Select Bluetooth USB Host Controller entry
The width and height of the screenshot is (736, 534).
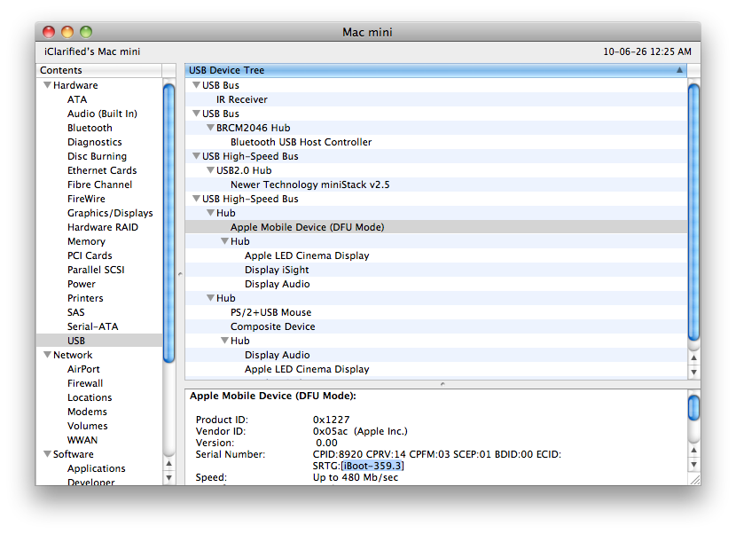(301, 142)
